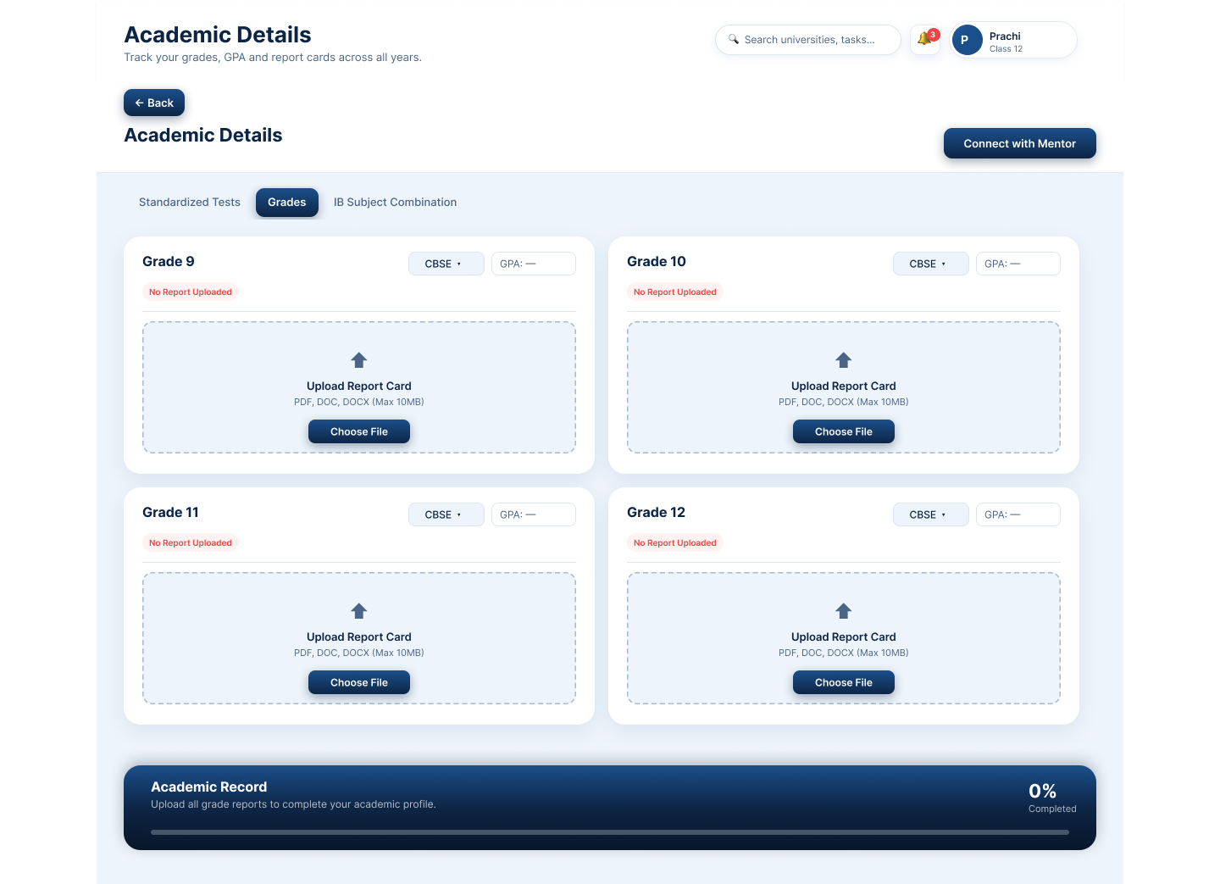The image size is (1220, 884).
Task: Focus the Search universities input field
Action: [808, 40]
